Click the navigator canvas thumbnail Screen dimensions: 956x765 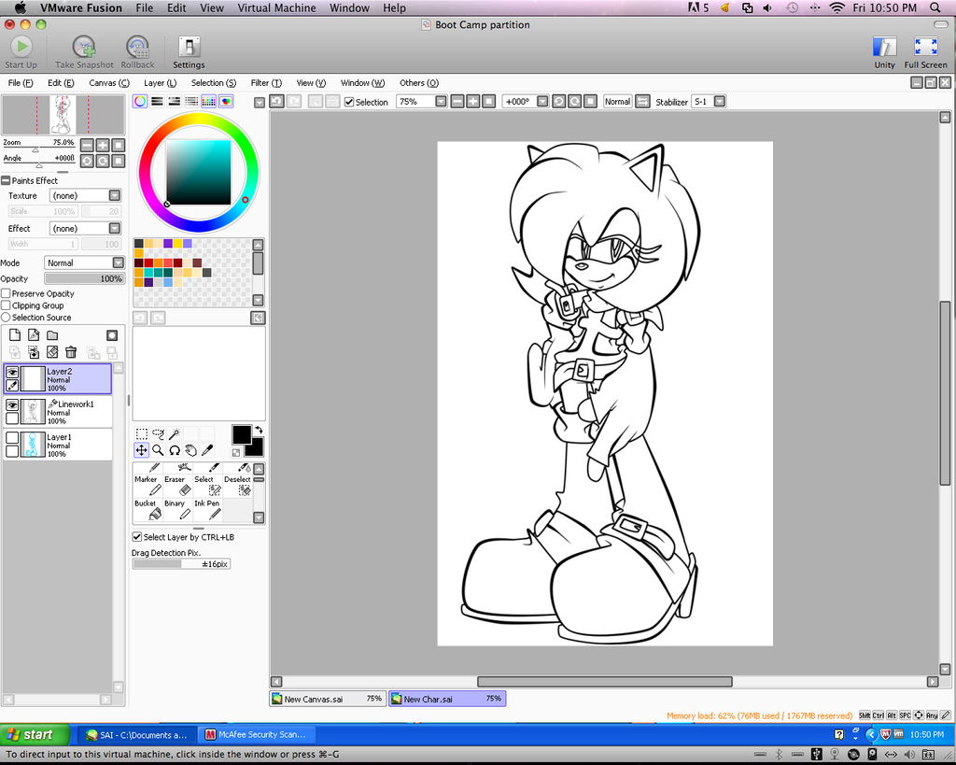coord(63,115)
